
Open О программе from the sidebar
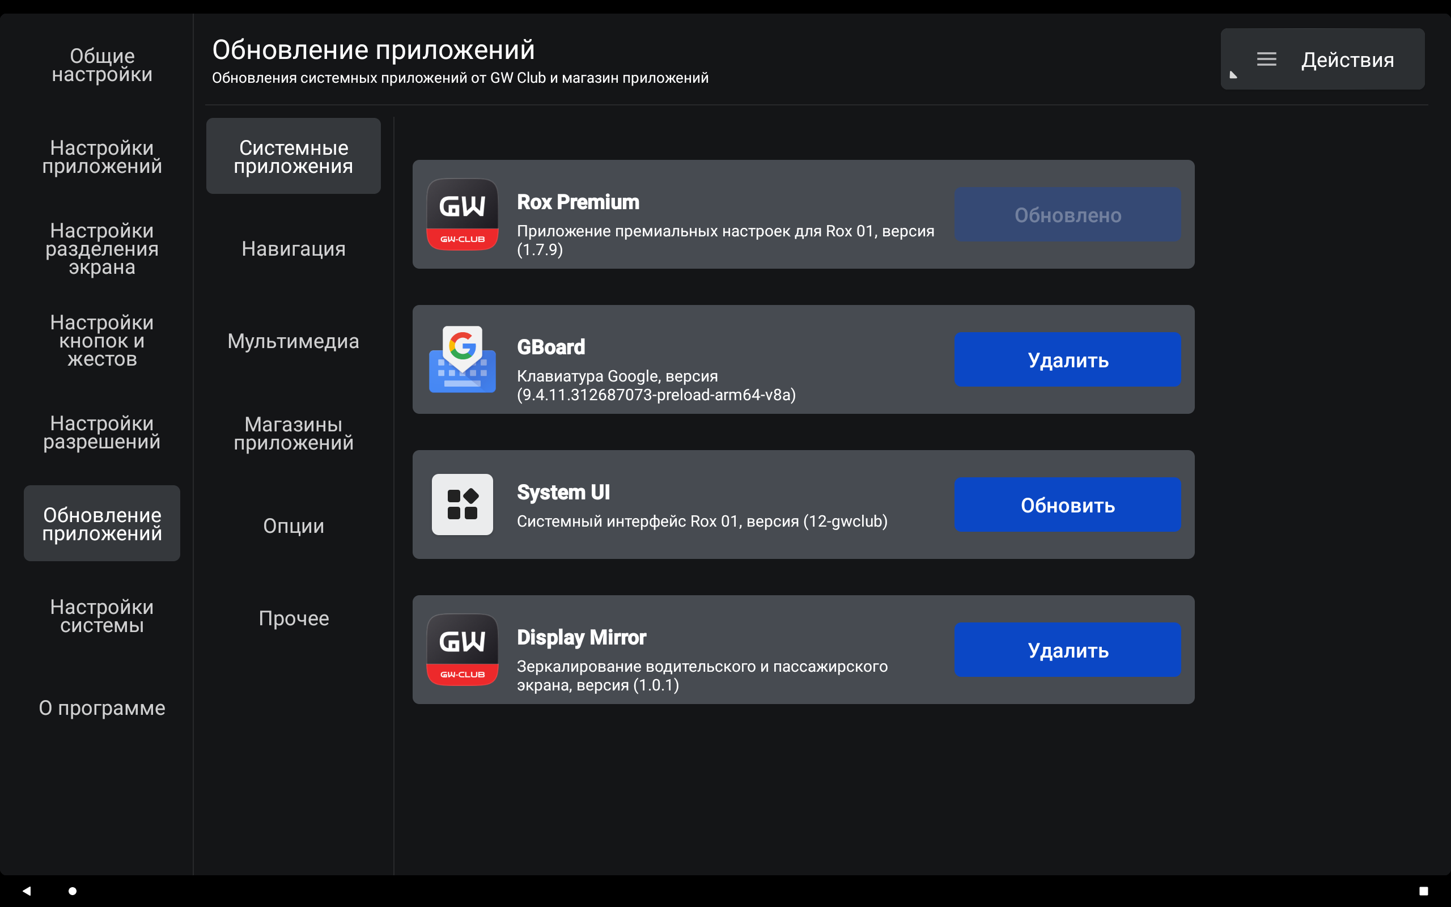(x=101, y=708)
